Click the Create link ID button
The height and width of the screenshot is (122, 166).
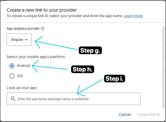[148, 115]
